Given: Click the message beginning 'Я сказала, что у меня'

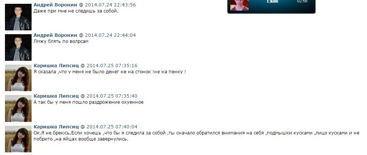Looking at the screenshot, I should pos(110,72).
